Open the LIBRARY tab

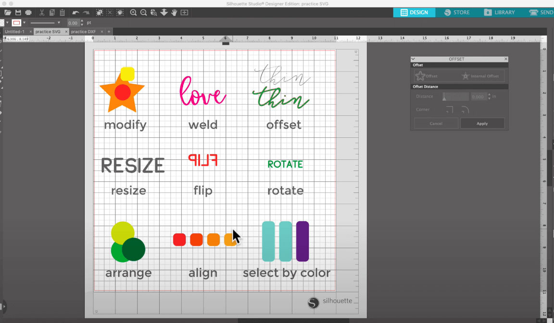tap(499, 12)
